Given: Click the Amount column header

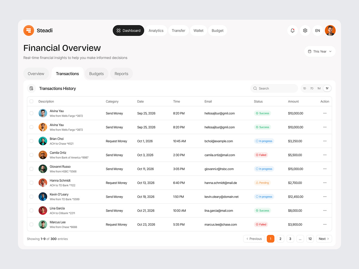Looking at the screenshot, I should (x=293, y=101).
